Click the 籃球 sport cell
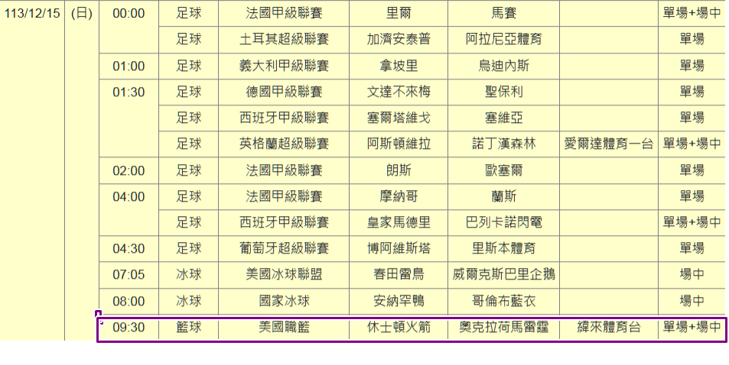This screenshot has width=729, height=365. (189, 328)
